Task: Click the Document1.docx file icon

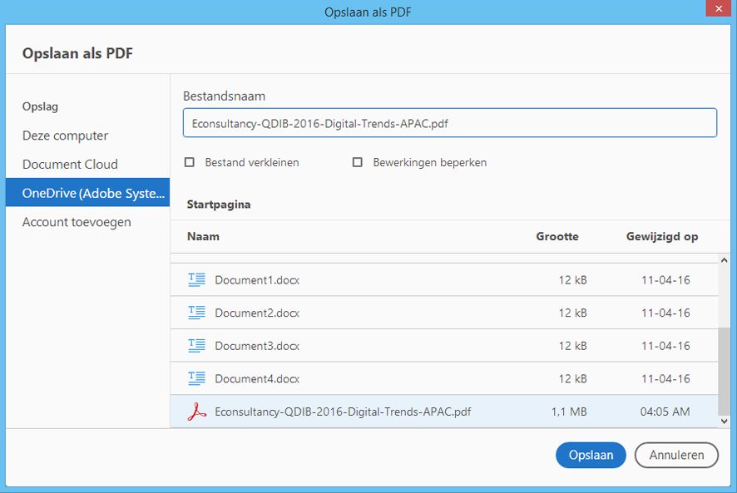Action: pyautogui.click(x=196, y=279)
